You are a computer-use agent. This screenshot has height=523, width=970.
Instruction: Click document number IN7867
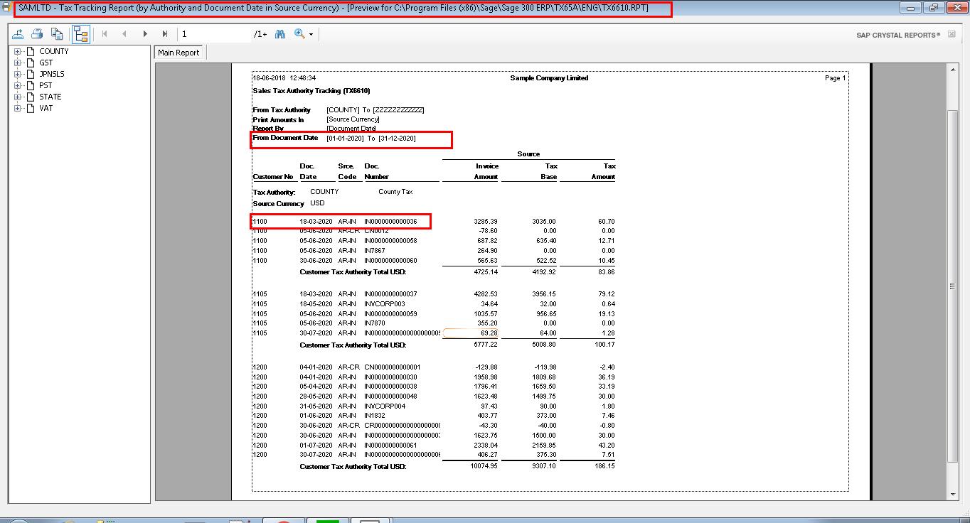tap(375, 251)
